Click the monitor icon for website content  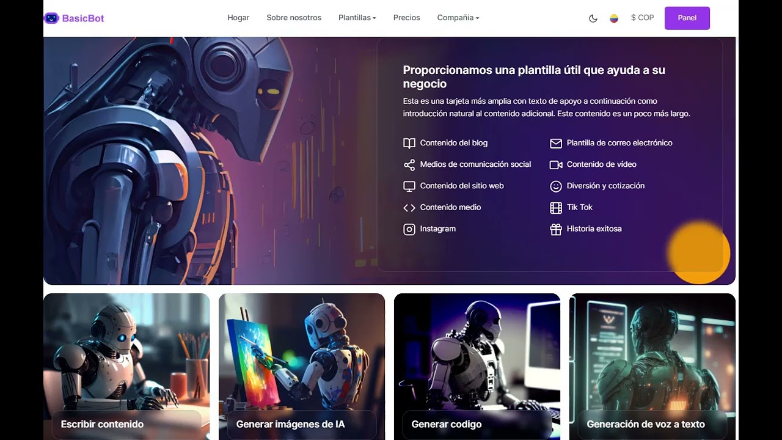click(409, 186)
